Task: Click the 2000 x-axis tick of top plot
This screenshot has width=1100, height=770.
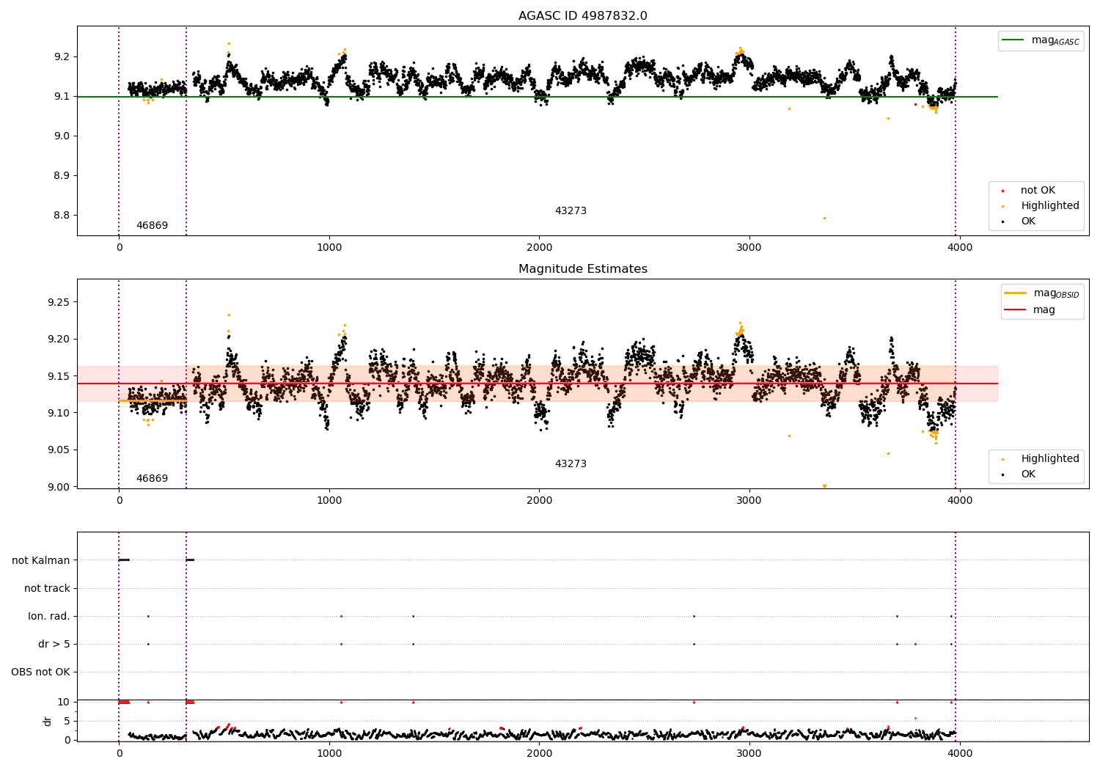Action: 540,247
